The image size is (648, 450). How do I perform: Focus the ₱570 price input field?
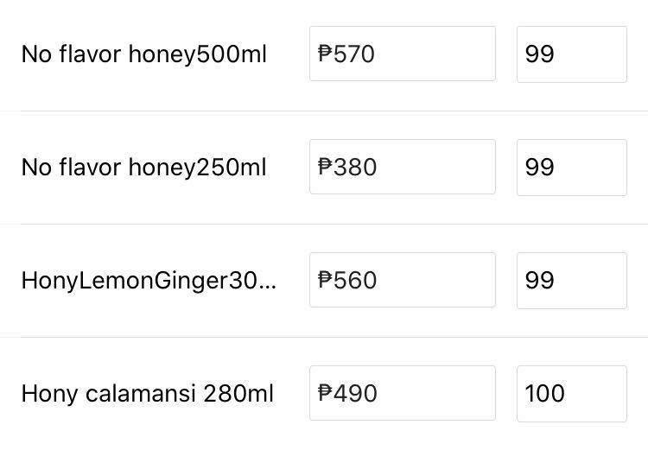(403, 54)
